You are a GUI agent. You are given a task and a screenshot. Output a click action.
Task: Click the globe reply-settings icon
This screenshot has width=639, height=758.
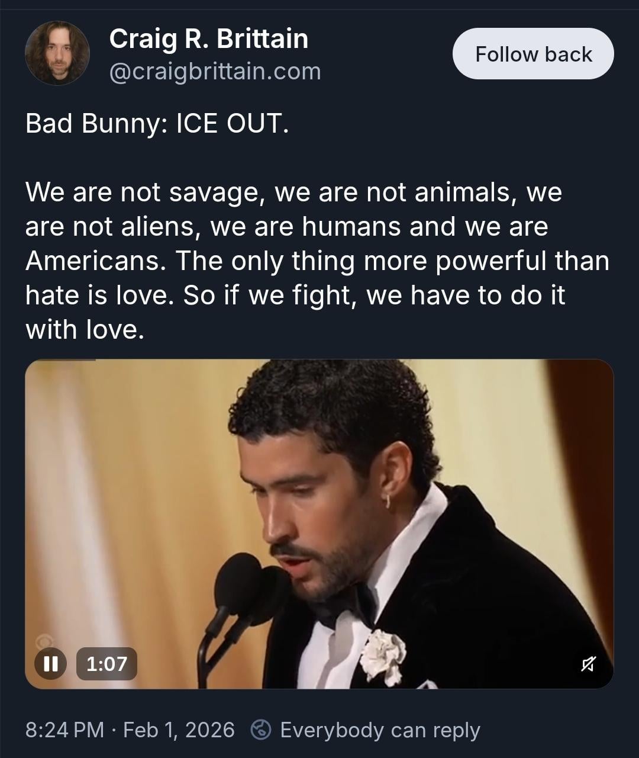pos(261,730)
